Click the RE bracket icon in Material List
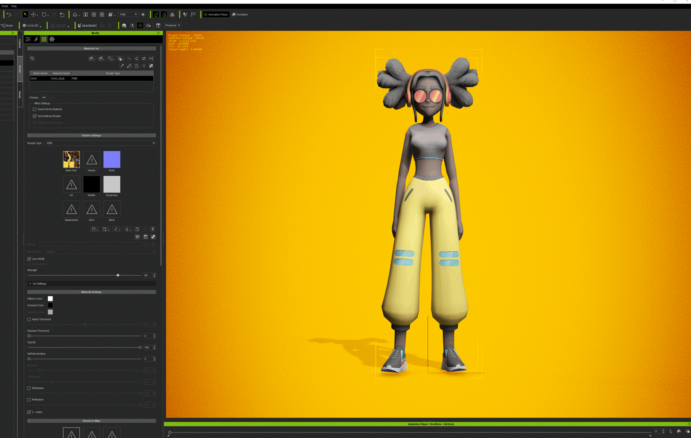Viewport: 691px width, 438px height. pyautogui.click(x=151, y=58)
